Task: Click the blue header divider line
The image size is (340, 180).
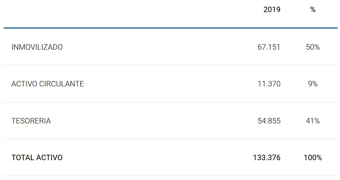Action: pos(170,28)
